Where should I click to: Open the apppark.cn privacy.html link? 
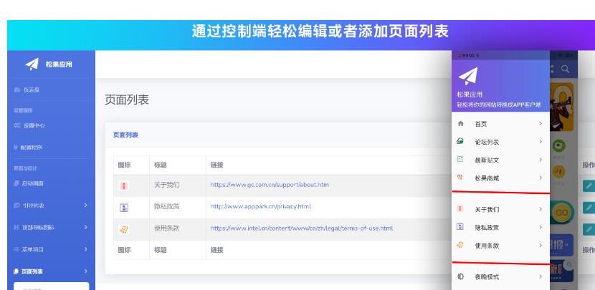pyautogui.click(x=261, y=206)
